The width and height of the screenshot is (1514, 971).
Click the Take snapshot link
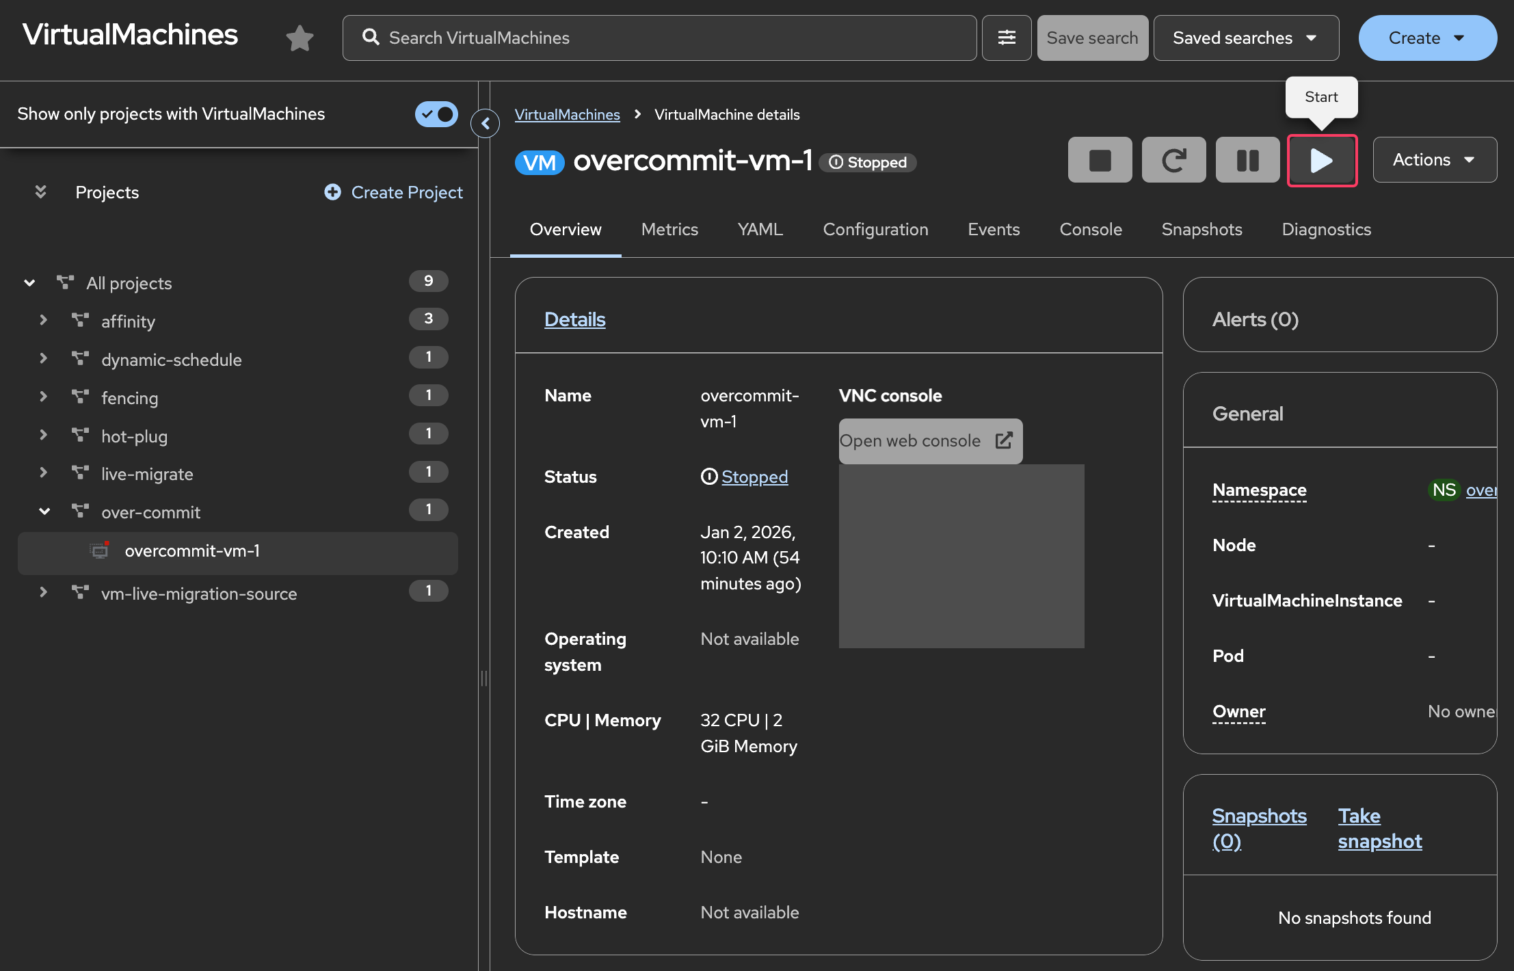pyautogui.click(x=1379, y=828)
